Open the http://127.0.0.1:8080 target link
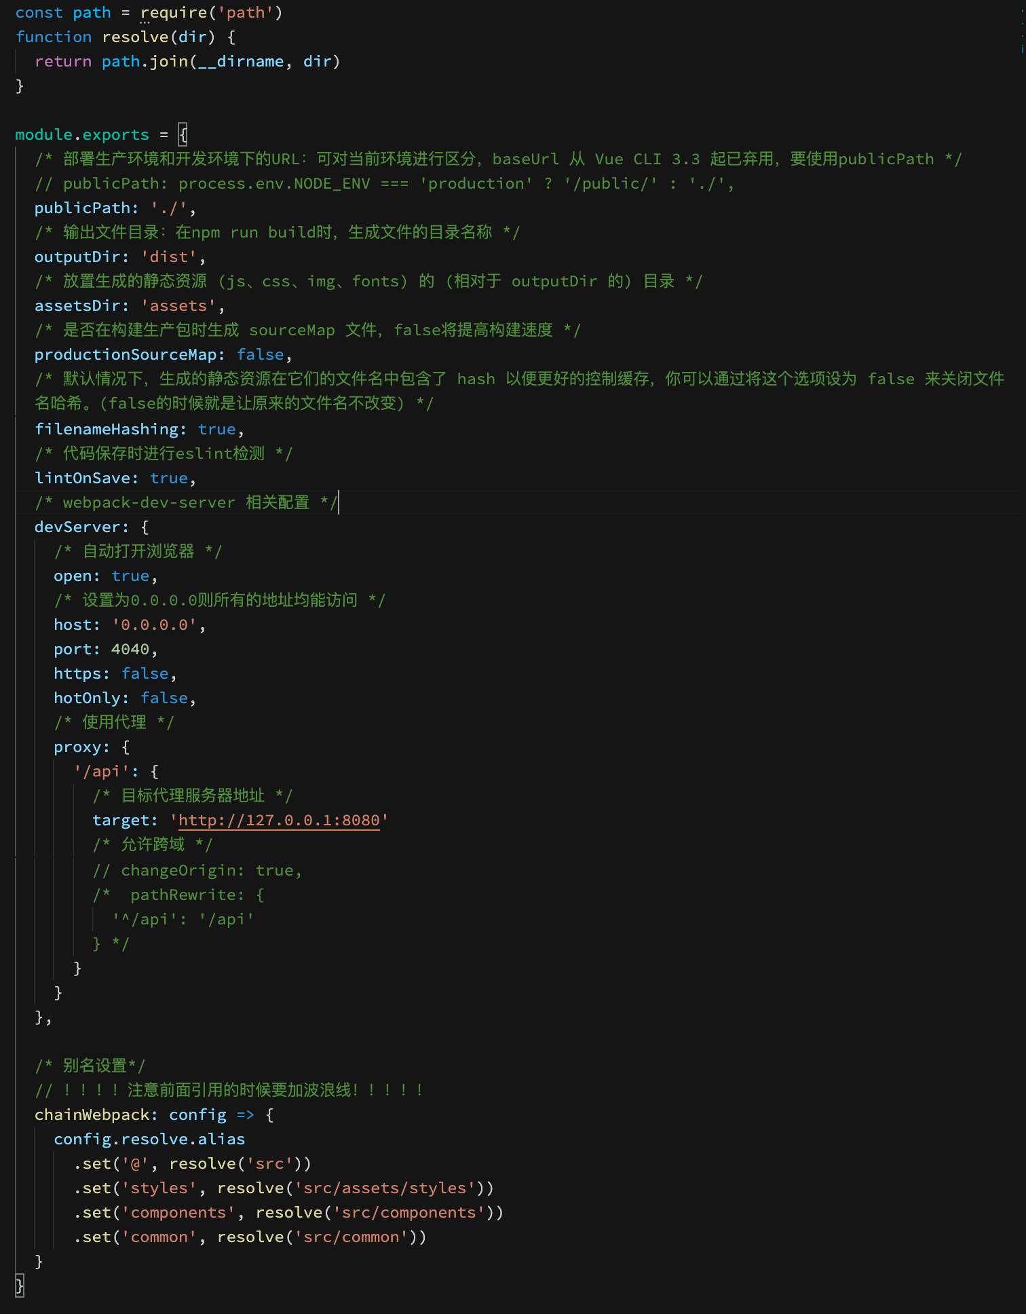The height and width of the screenshot is (1314, 1026). (x=279, y=820)
